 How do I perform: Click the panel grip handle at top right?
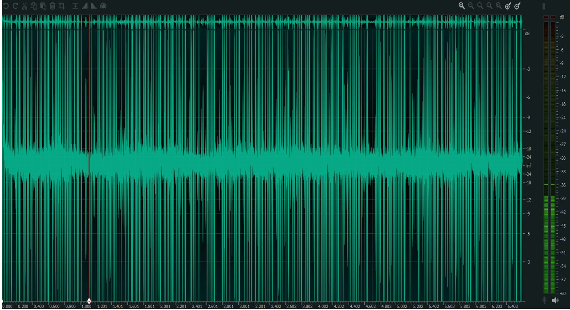pos(543,6)
